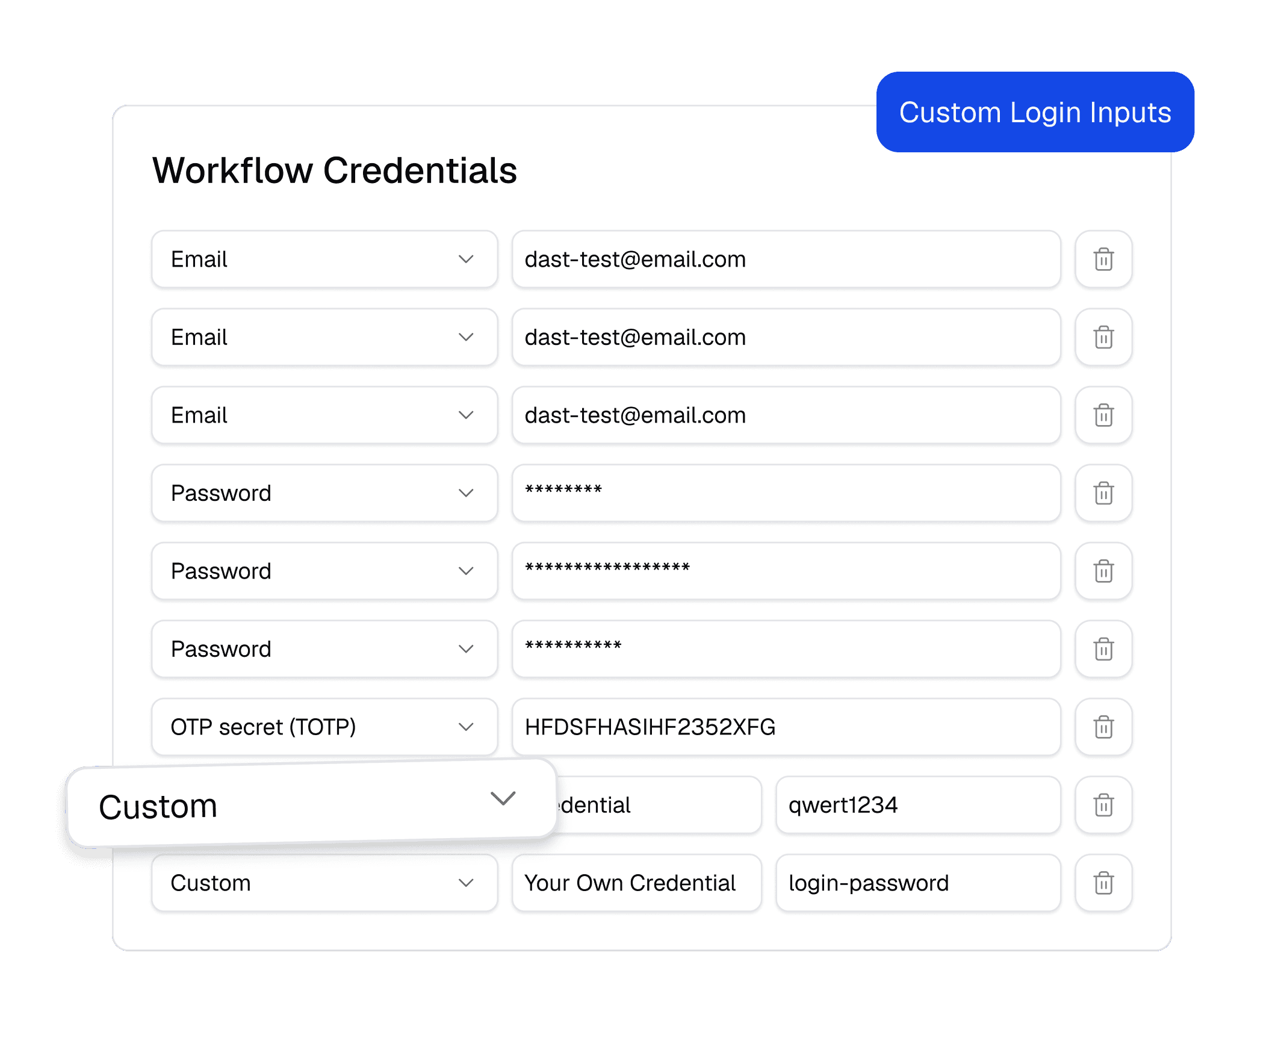Delete the eight-asterisk Password row
Screen dimensions: 1281x1050
1103,493
